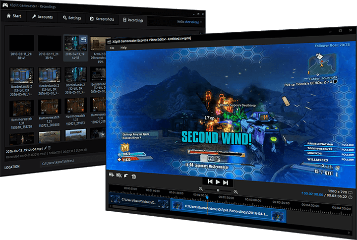Screen dimensions: 357x240
Task: Click the timeline scroll right arrow
Action: tap(349, 233)
